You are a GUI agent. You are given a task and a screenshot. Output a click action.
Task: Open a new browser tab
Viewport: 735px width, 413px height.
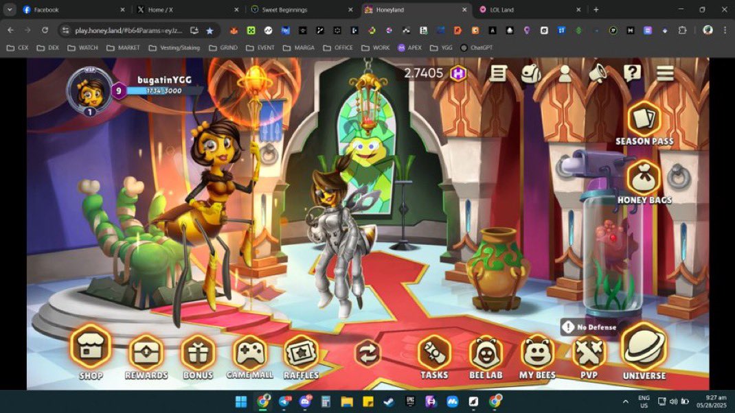(x=596, y=10)
